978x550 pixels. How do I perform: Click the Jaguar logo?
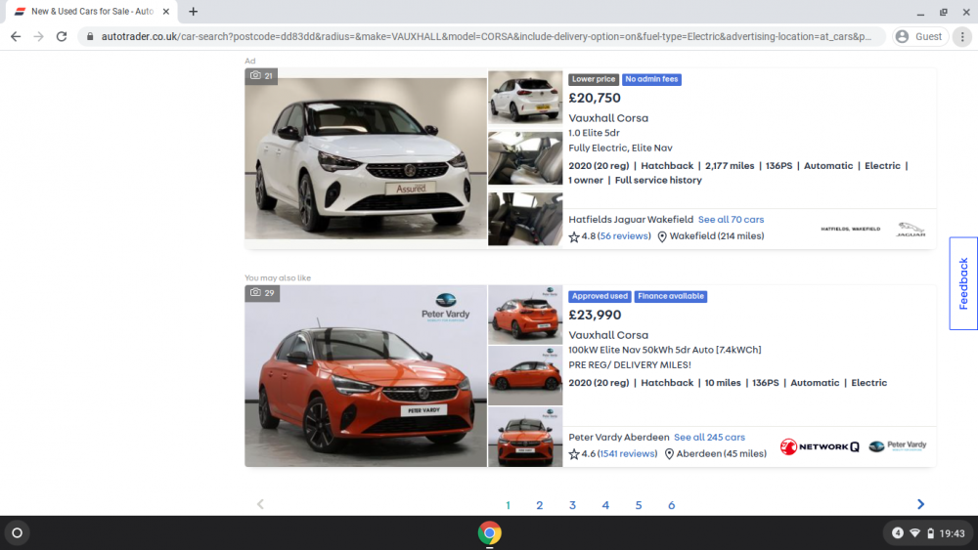[911, 230]
